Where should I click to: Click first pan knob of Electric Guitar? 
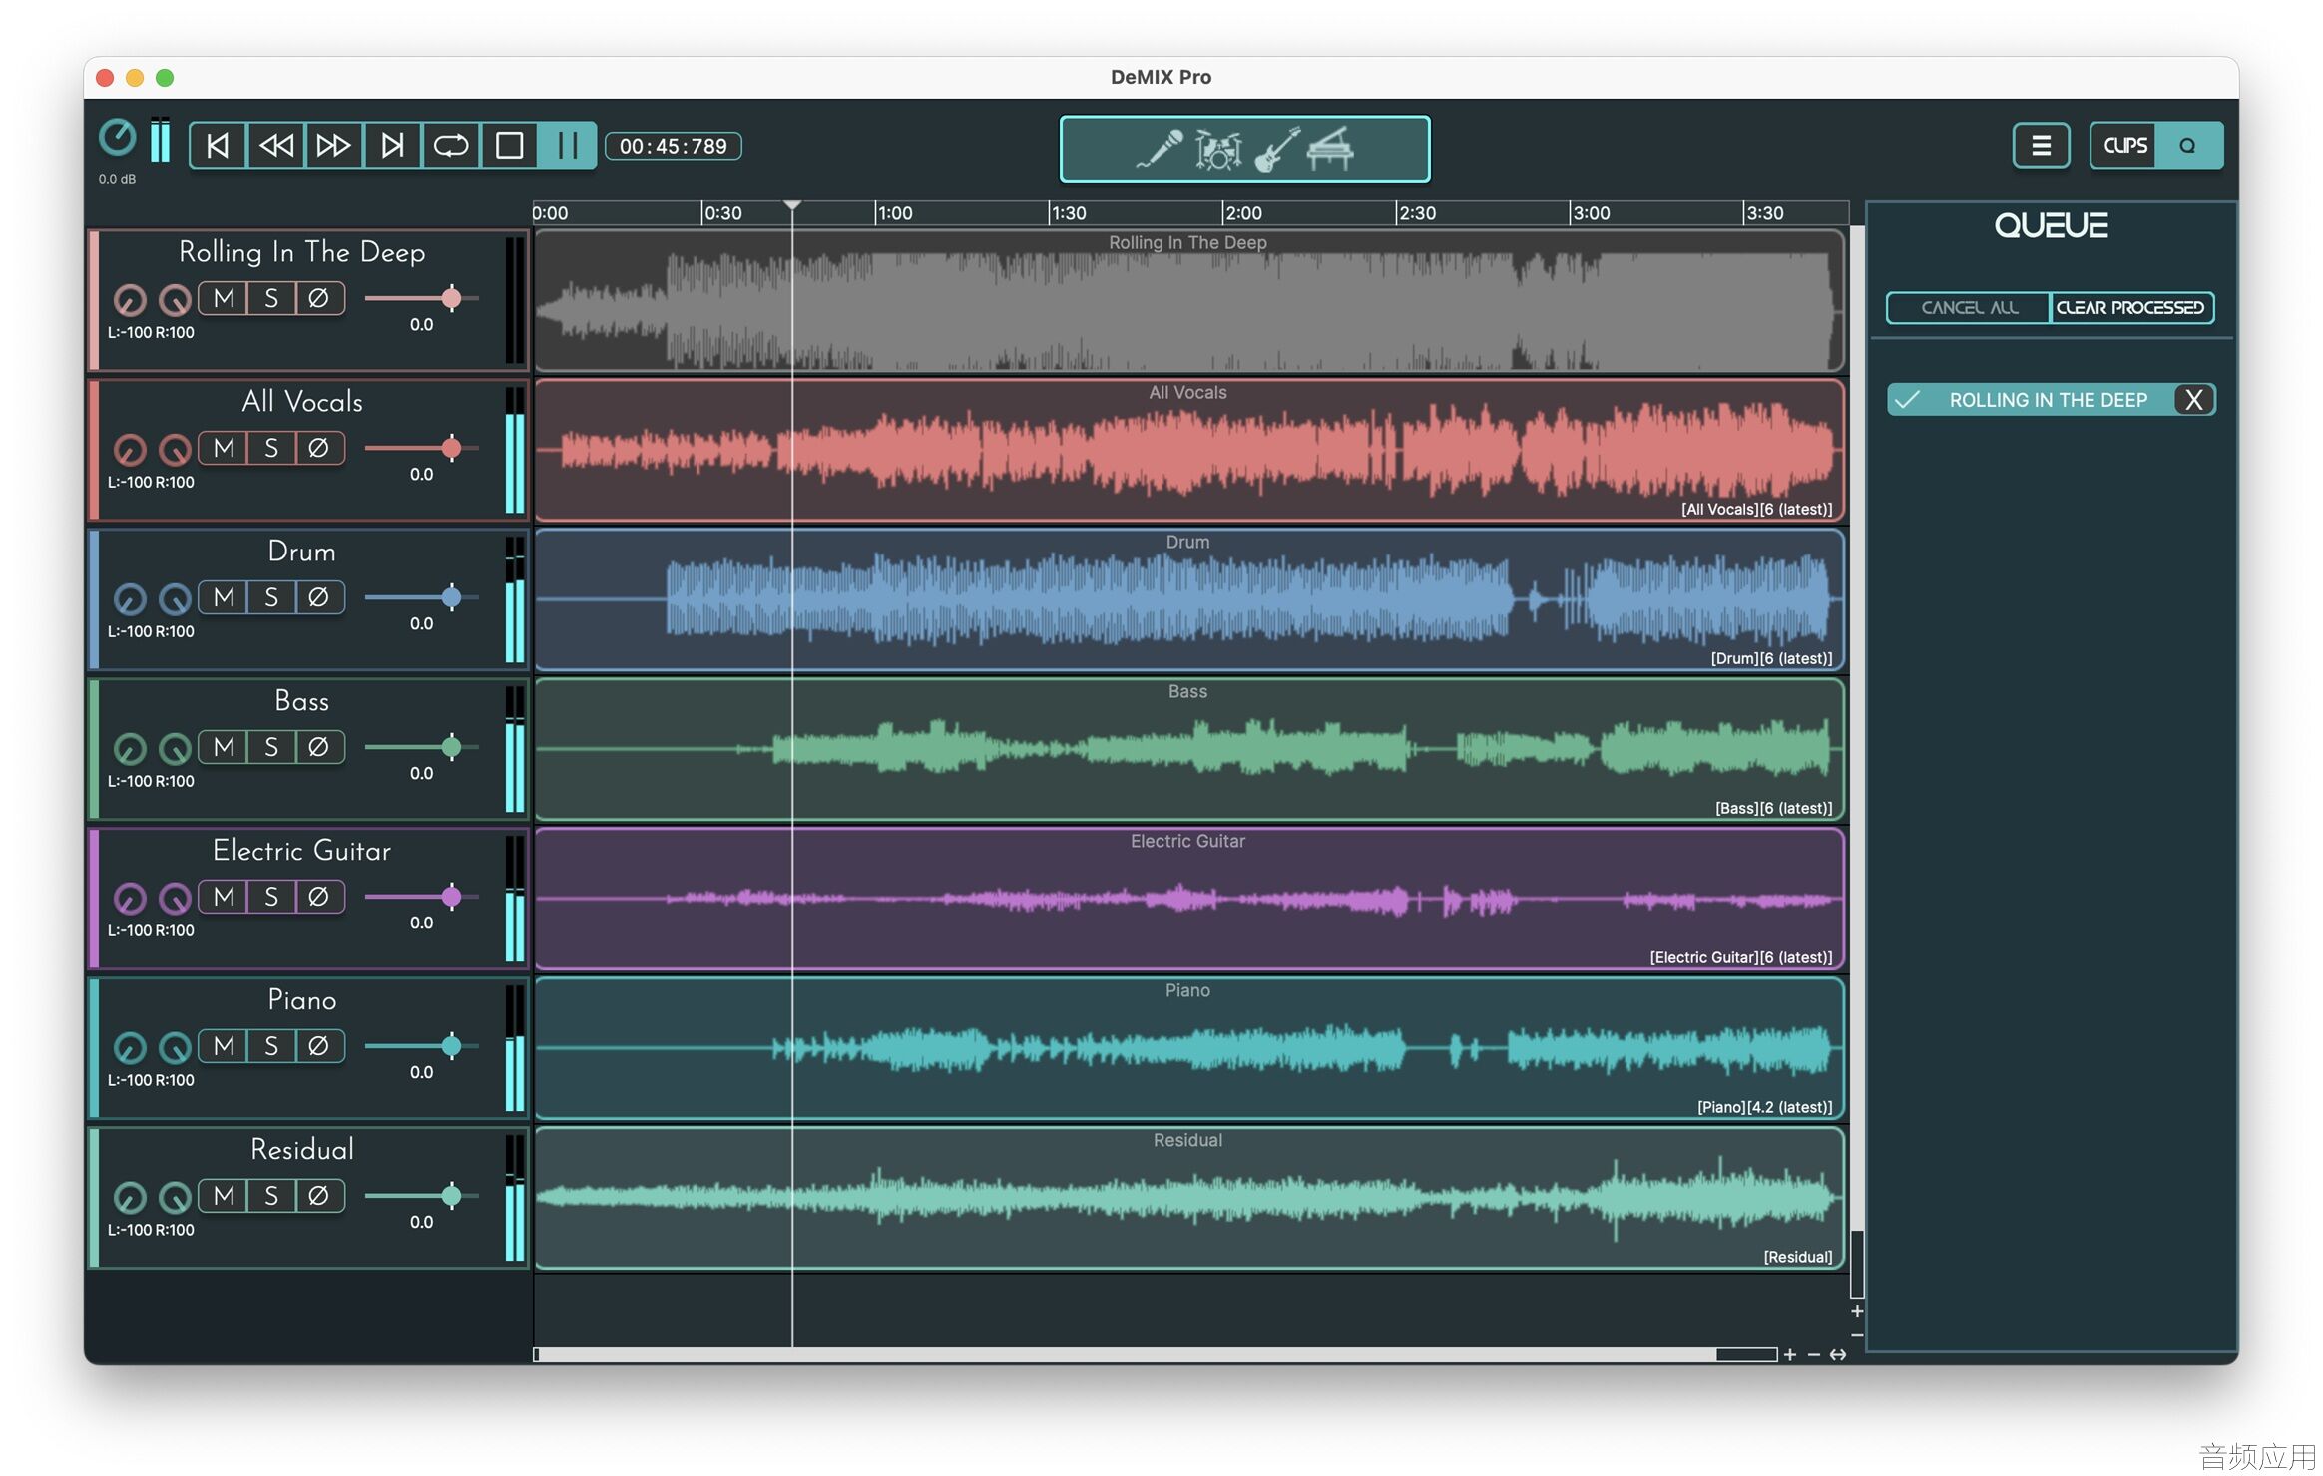tap(130, 899)
